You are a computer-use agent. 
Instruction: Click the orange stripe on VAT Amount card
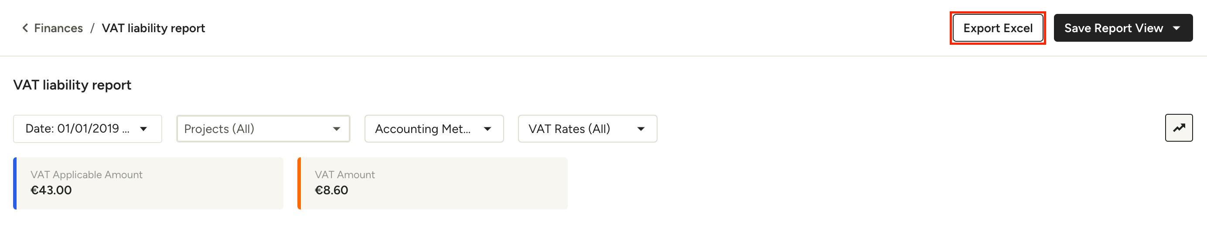point(299,183)
